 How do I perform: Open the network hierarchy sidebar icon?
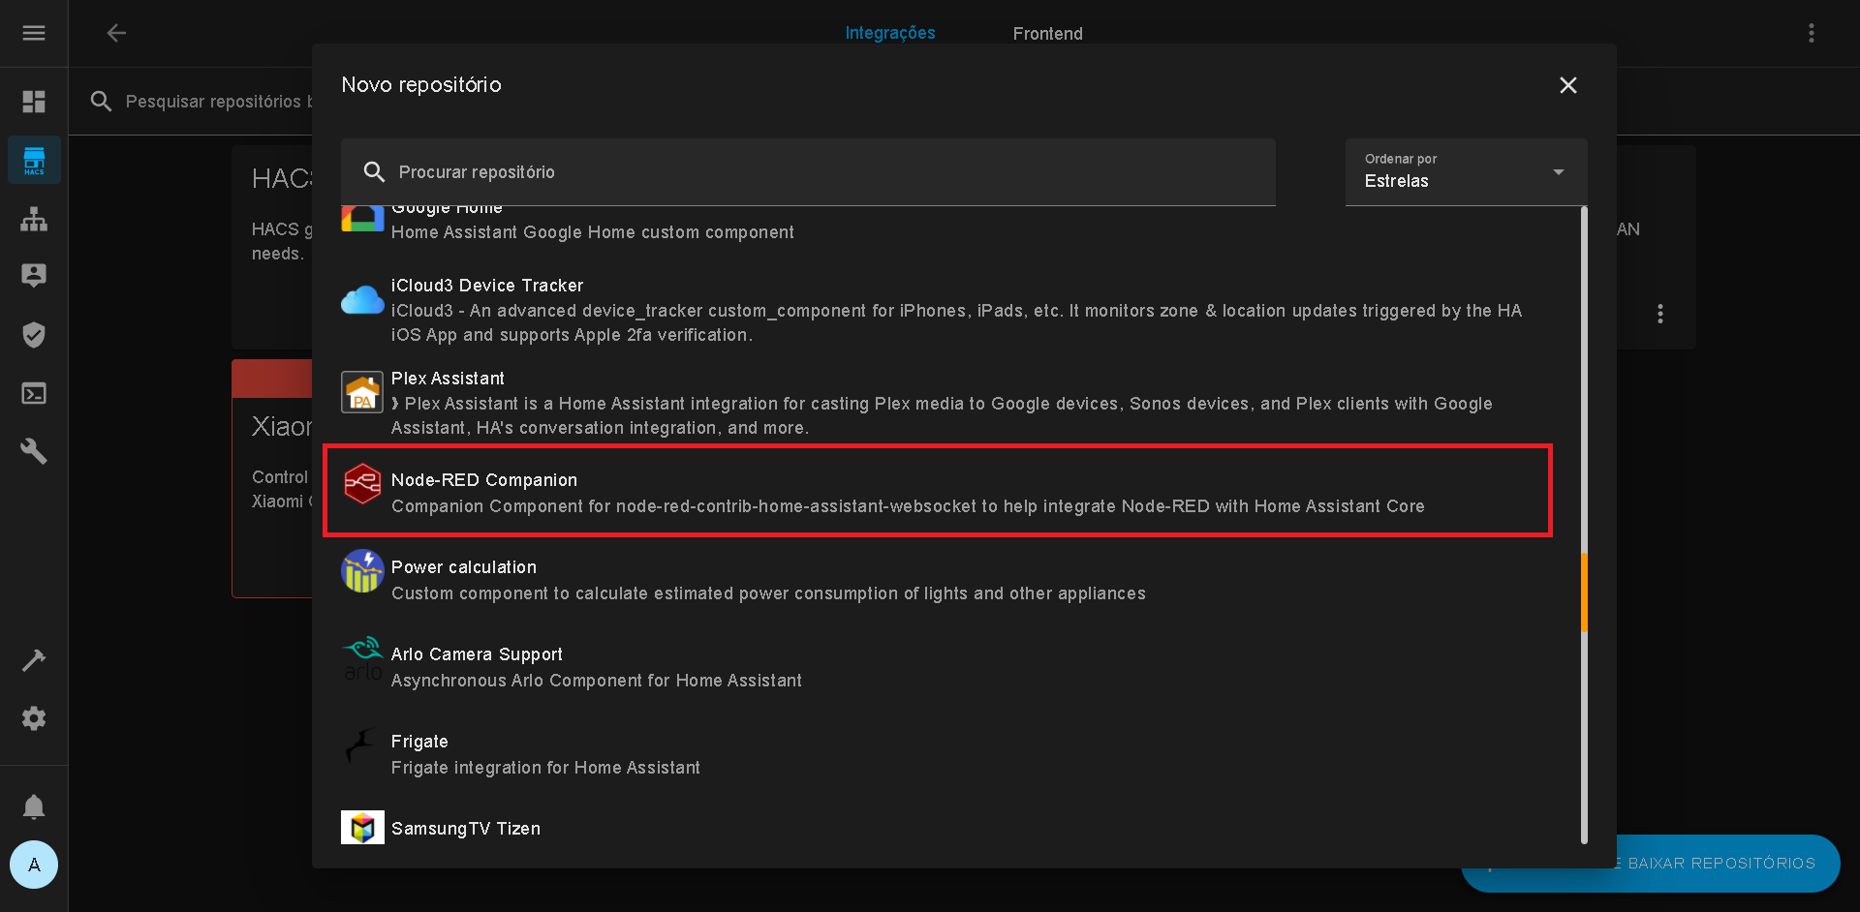(x=34, y=219)
